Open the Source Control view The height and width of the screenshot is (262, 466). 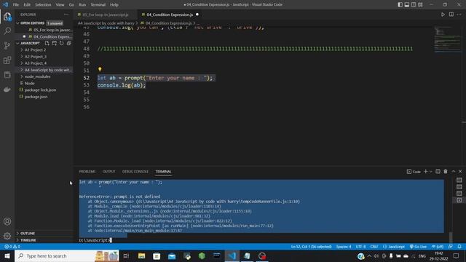7,45
